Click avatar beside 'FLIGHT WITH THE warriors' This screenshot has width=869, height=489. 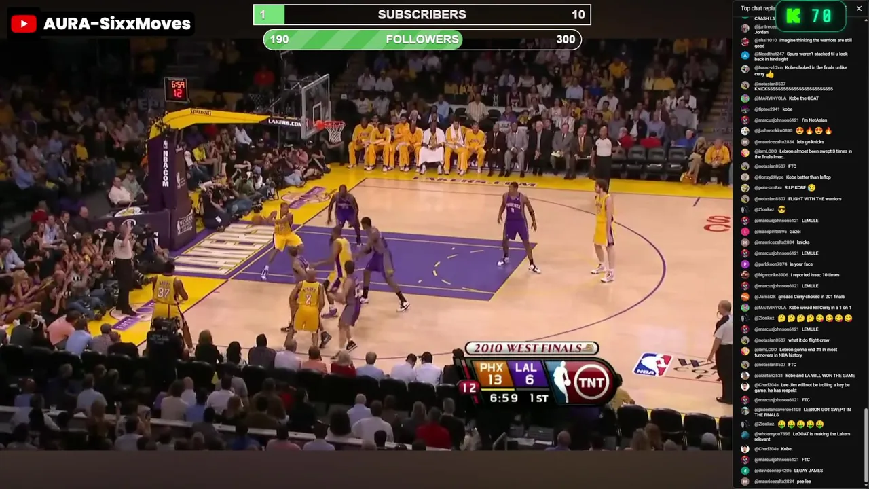pos(745,199)
